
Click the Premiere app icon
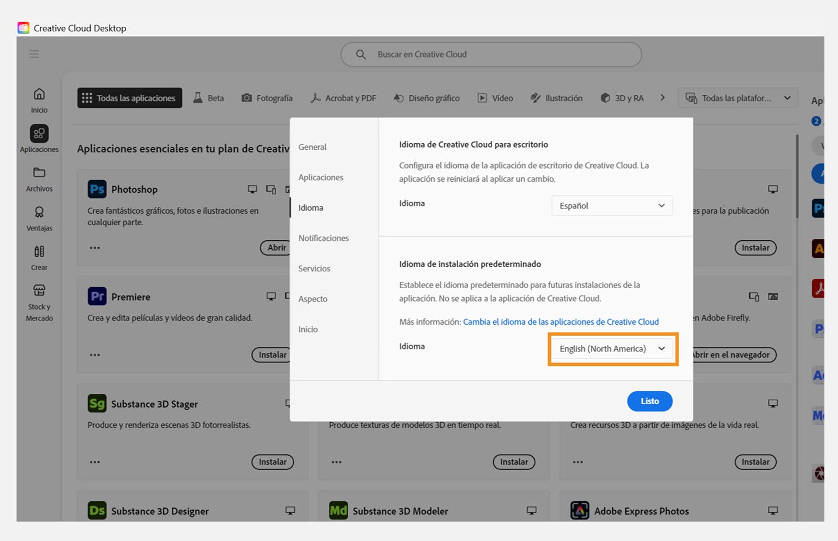[x=97, y=296]
